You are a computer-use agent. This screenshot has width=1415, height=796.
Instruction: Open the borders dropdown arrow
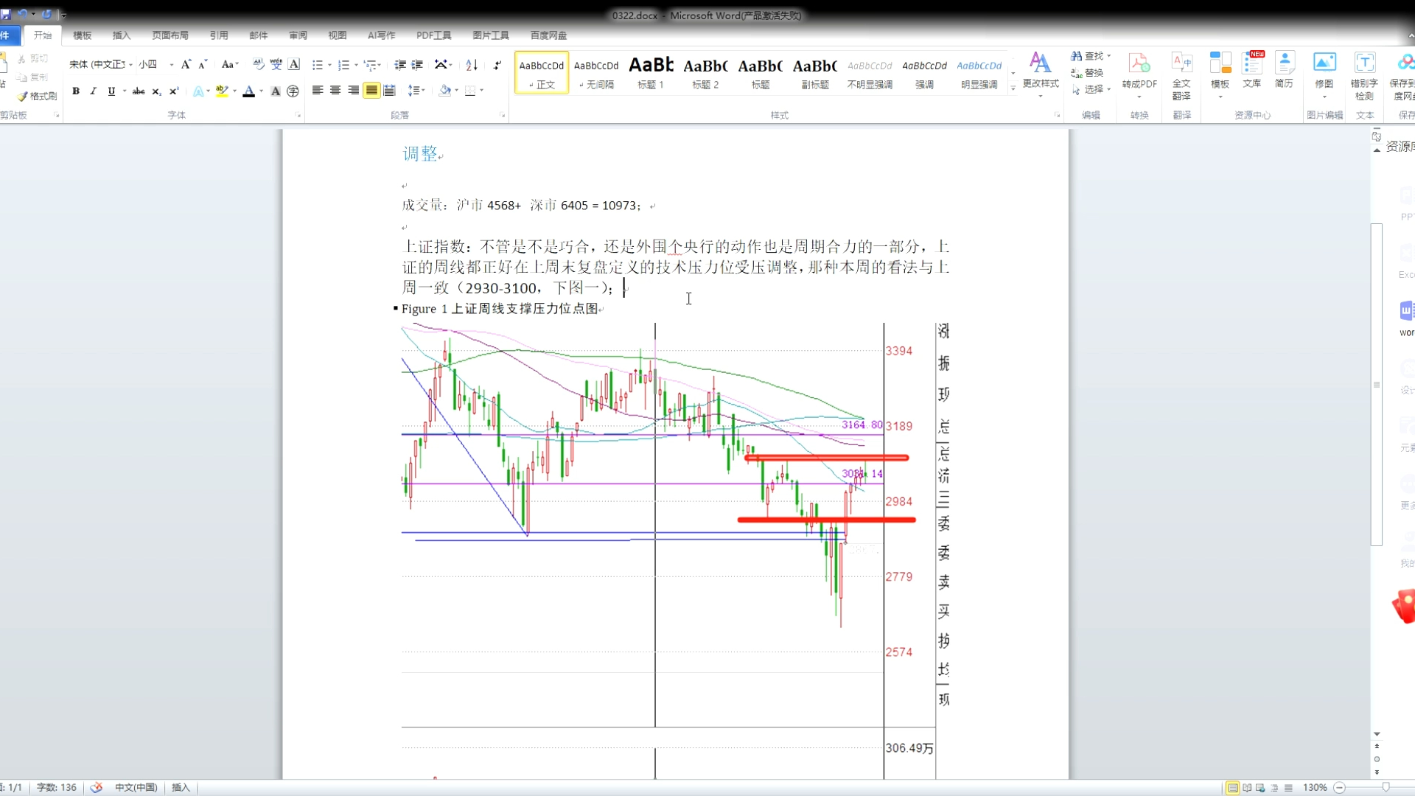point(482,91)
